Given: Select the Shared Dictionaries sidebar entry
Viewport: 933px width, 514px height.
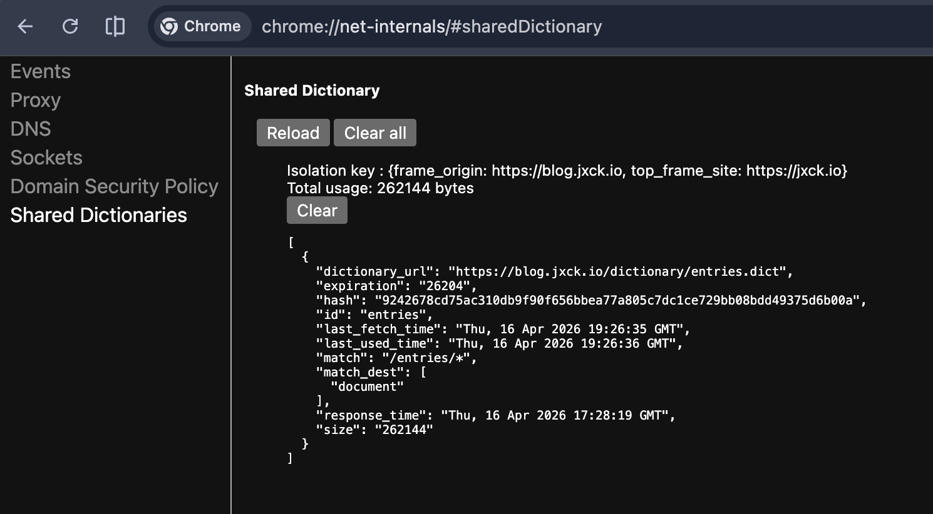Looking at the screenshot, I should coord(98,215).
